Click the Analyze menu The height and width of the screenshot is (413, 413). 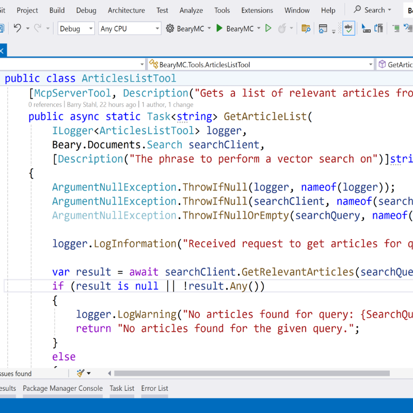(191, 10)
